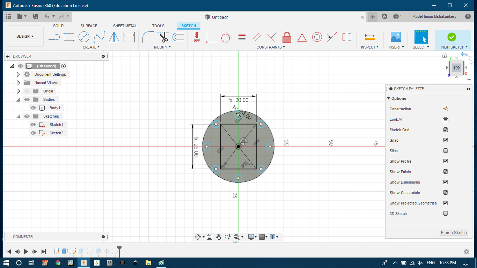The height and width of the screenshot is (268, 477).
Task: Open the MODIFY dropdown menu
Action: [x=162, y=47]
